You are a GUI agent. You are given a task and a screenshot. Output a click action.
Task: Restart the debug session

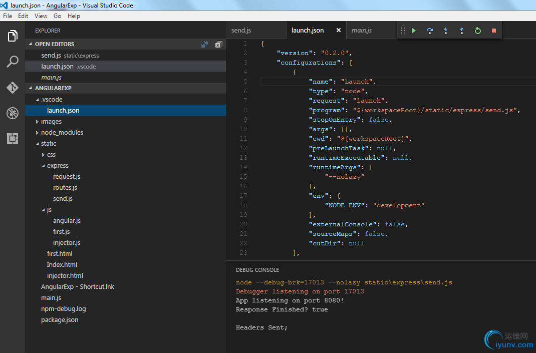click(x=478, y=31)
